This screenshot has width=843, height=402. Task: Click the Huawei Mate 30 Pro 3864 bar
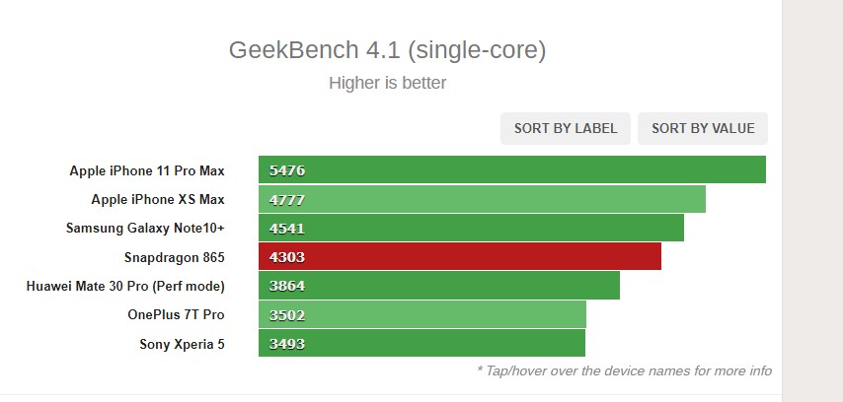438,286
